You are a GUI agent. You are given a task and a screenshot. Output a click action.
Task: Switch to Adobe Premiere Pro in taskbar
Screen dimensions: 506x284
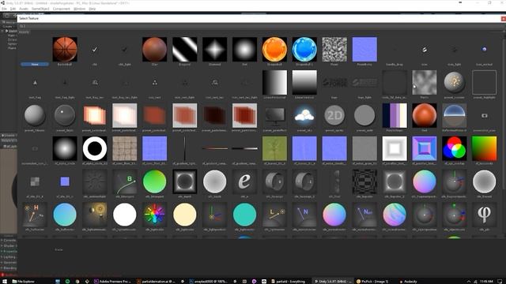pyautogui.click(x=112, y=282)
